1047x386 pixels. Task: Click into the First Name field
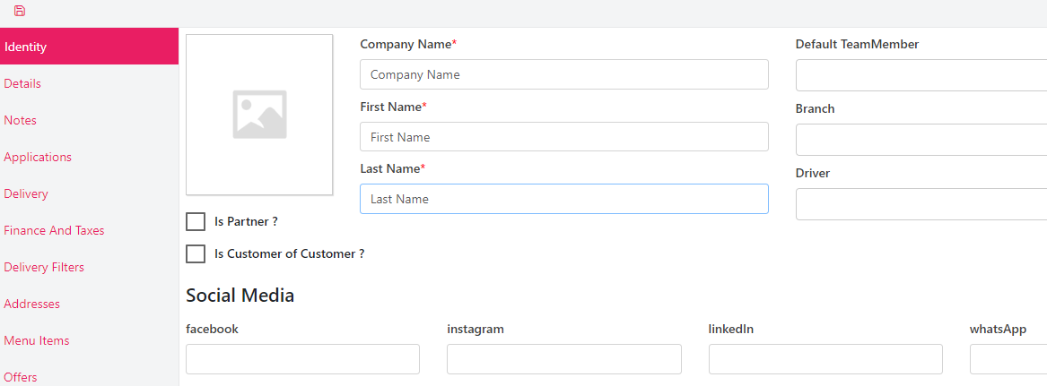(x=563, y=137)
